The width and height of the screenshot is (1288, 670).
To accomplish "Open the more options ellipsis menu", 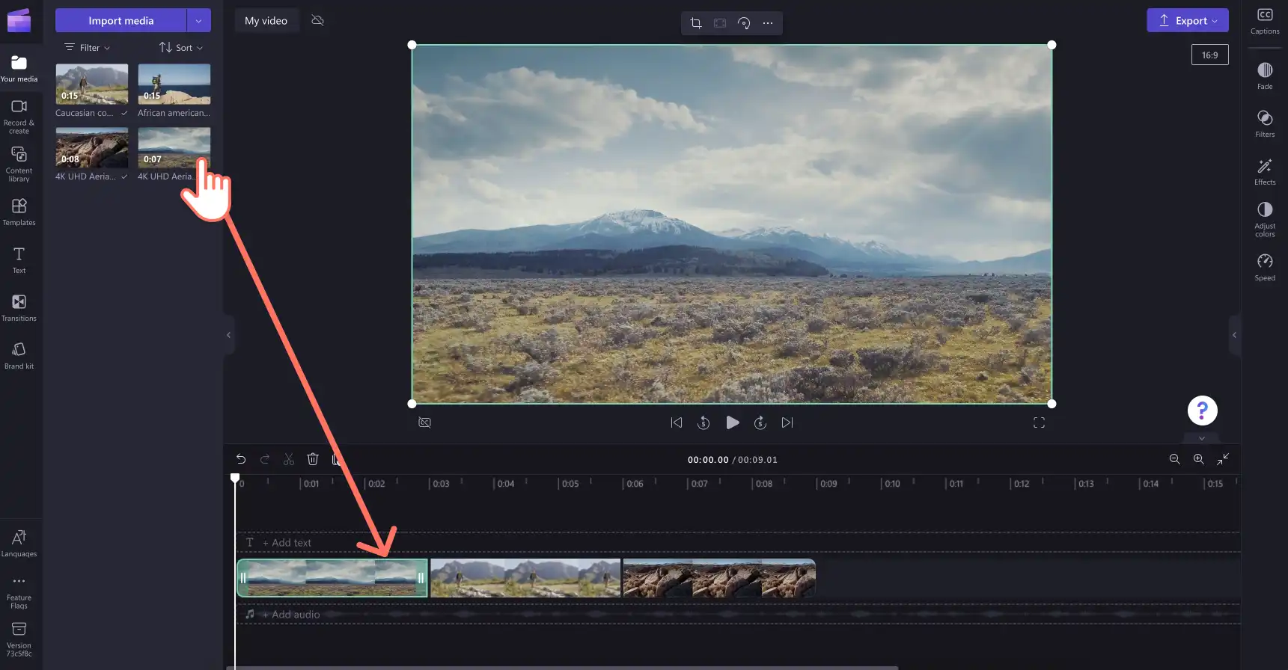I will (x=767, y=22).
